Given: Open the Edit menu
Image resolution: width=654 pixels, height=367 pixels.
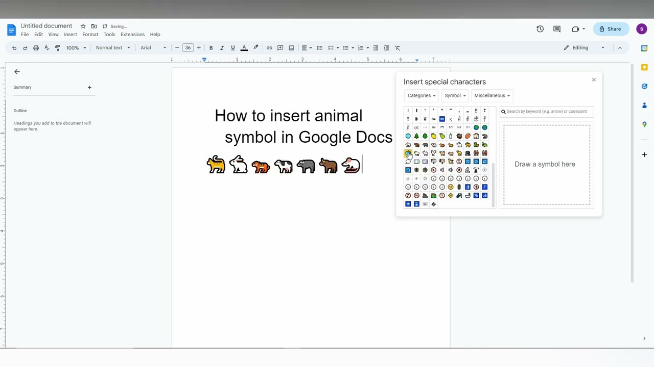Looking at the screenshot, I should point(38,35).
